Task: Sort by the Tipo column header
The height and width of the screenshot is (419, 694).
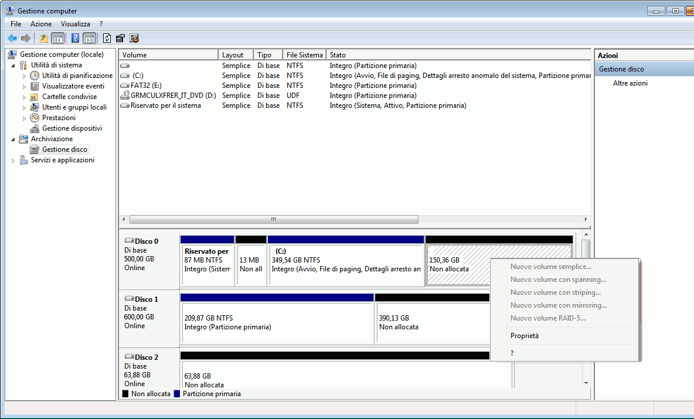Action: (268, 55)
